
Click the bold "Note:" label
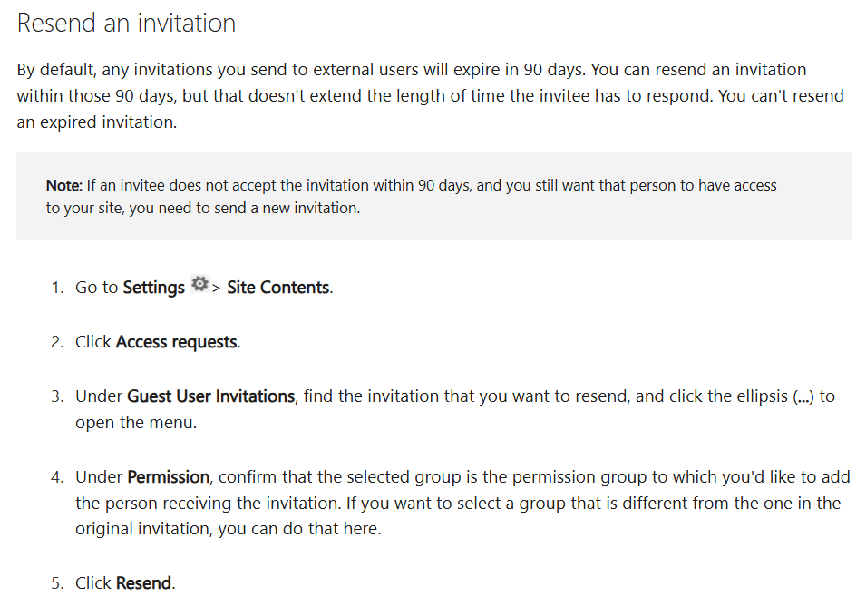click(x=64, y=185)
